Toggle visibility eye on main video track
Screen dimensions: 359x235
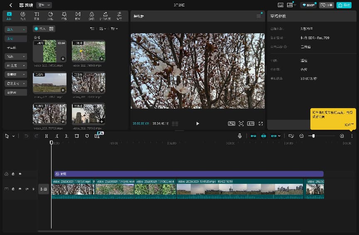(20, 189)
